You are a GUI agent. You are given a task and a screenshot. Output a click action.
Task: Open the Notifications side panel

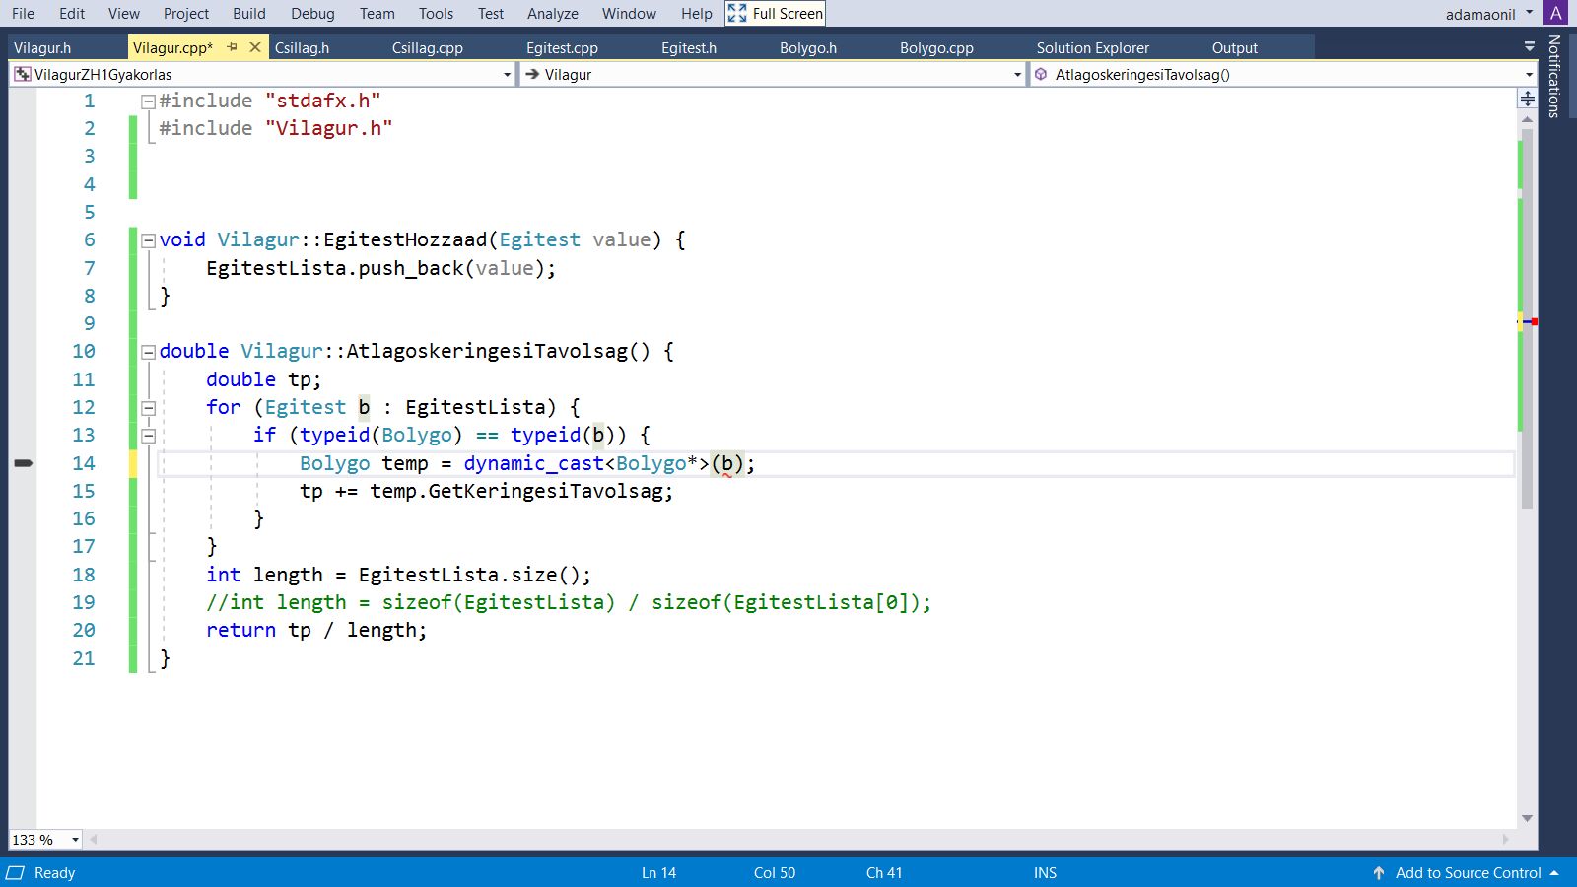click(1554, 76)
